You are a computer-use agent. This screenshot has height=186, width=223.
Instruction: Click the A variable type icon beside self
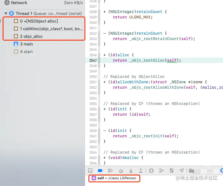click(94, 178)
